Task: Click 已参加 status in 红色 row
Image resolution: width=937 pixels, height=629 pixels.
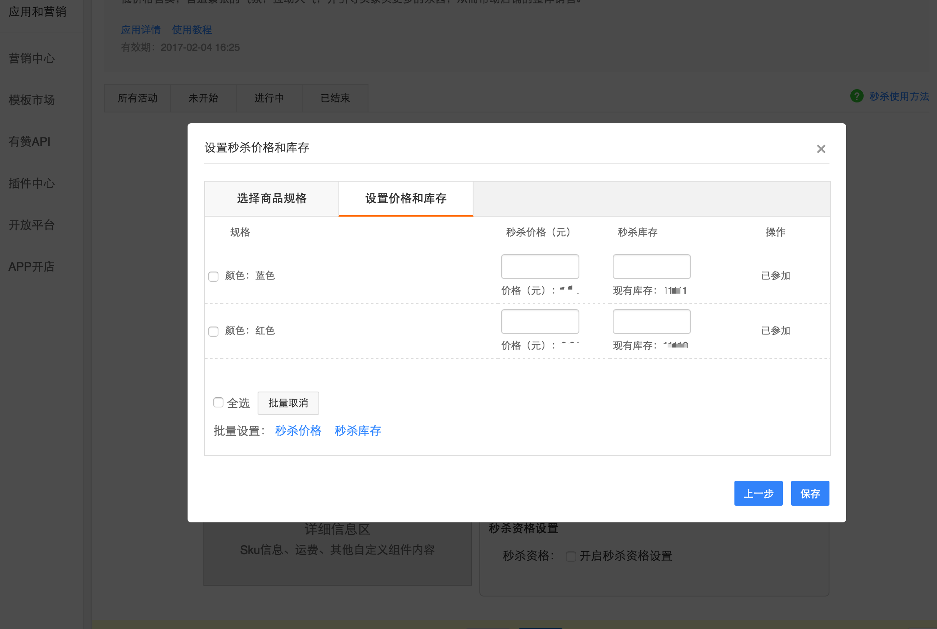Action: point(776,331)
